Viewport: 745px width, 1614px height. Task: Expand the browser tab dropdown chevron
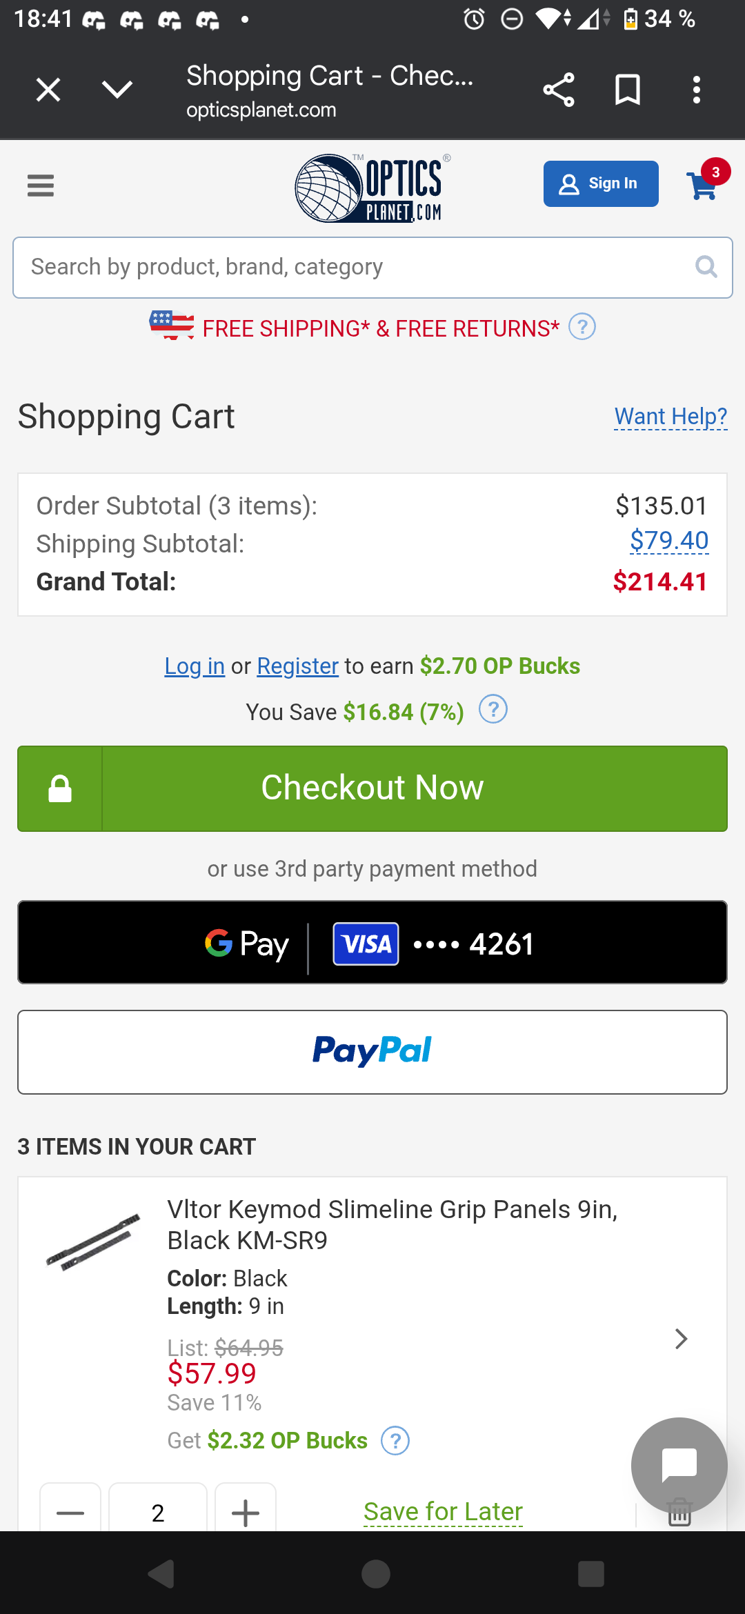tap(117, 90)
